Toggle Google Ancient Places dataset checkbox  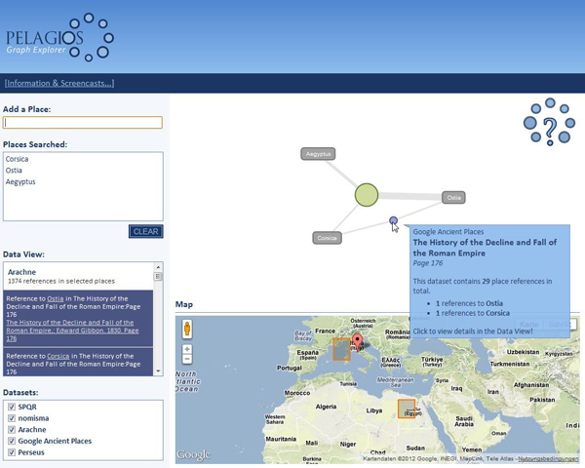tap(12, 441)
